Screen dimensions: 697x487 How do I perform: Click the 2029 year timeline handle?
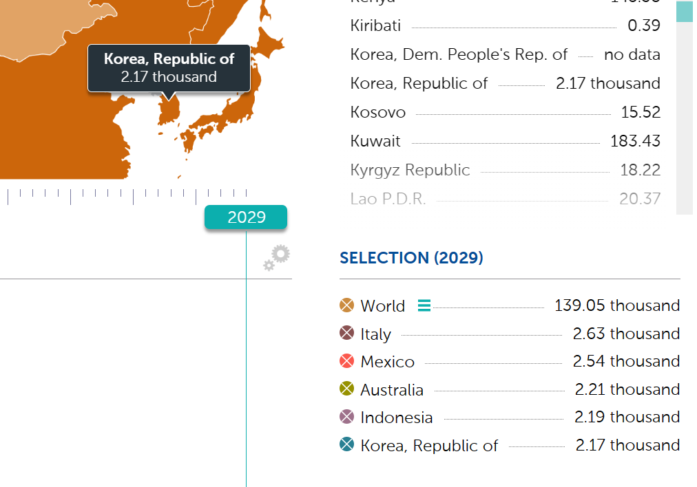246,217
